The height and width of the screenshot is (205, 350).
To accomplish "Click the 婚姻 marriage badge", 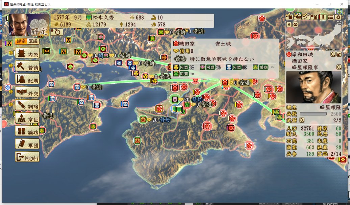I will pyautogui.click(x=263, y=67).
